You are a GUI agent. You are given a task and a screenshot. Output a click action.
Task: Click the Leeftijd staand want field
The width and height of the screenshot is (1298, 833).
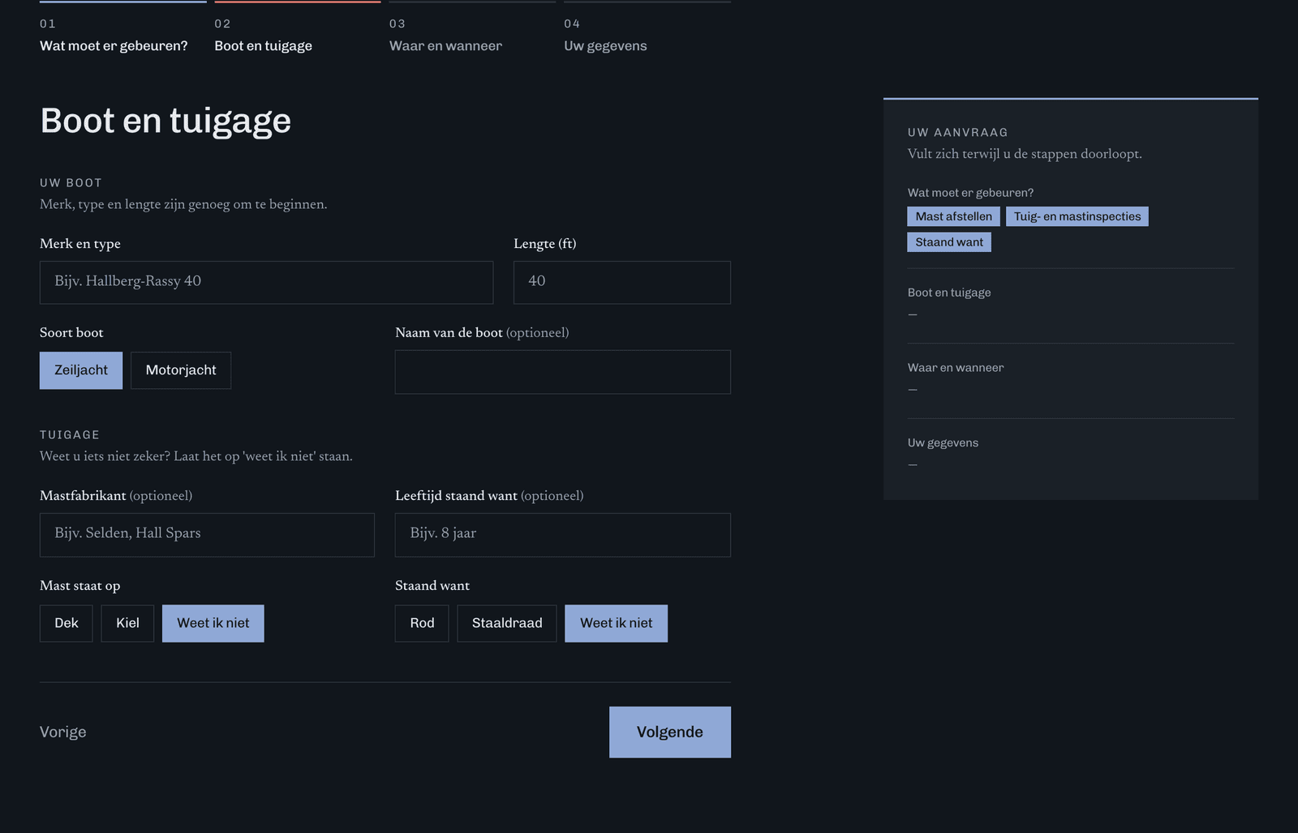click(x=563, y=535)
